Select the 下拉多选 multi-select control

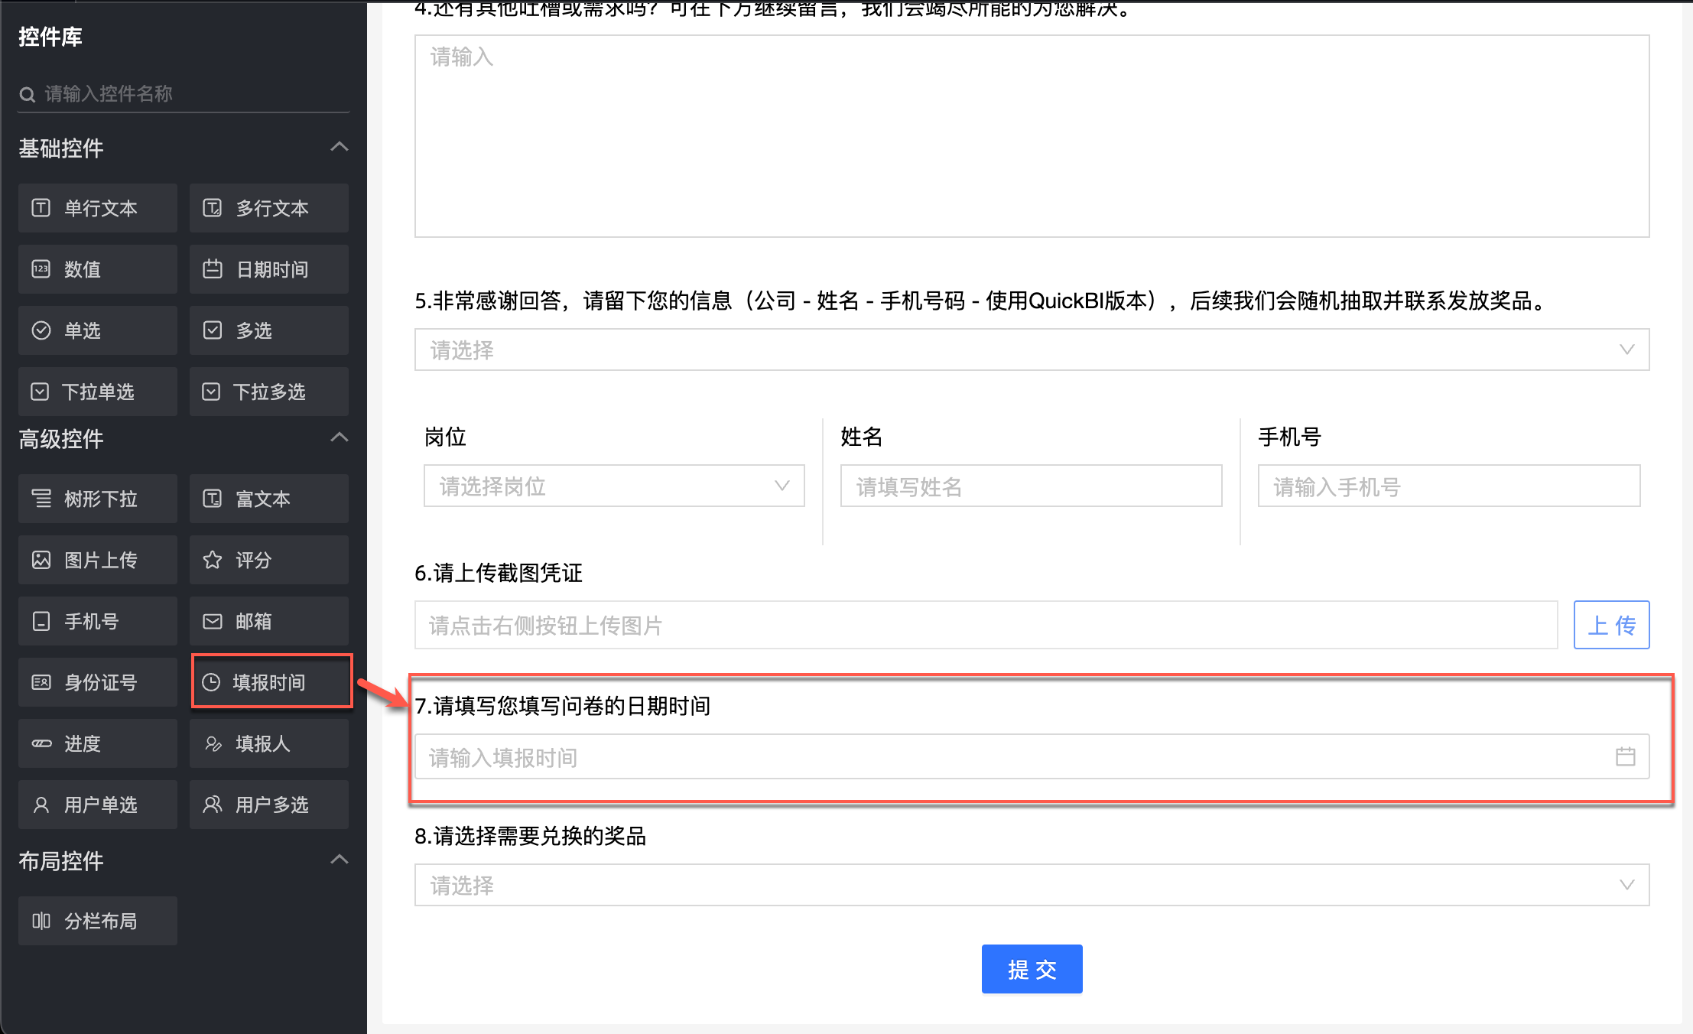pyautogui.click(x=269, y=392)
